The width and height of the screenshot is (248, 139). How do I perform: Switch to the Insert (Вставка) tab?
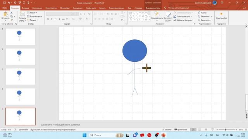click(x=25, y=8)
